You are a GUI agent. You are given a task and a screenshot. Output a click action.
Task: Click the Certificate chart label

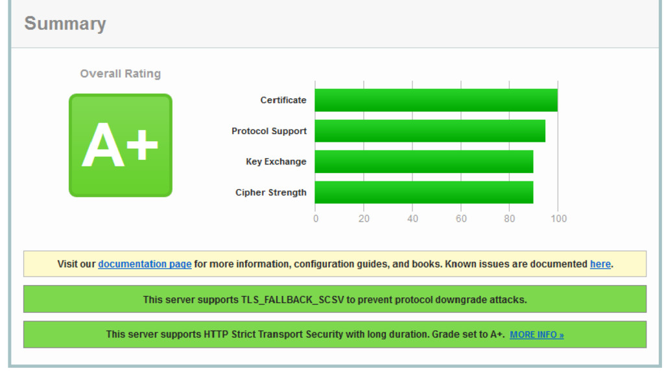(x=283, y=100)
